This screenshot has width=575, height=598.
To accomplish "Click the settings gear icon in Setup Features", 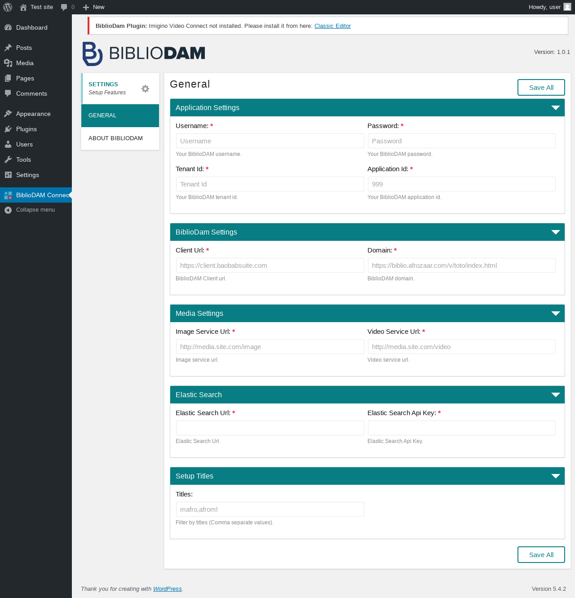I will (145, 89).
